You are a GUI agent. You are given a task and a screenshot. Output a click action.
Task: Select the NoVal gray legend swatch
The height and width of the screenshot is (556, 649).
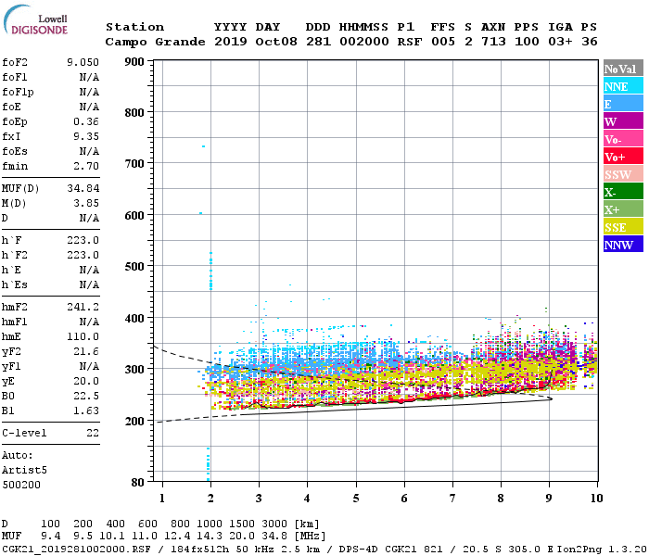point(623,69)
